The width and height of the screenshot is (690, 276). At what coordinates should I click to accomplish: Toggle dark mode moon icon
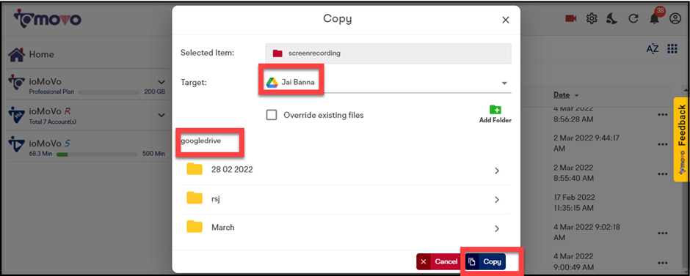[x=611, y=18]
